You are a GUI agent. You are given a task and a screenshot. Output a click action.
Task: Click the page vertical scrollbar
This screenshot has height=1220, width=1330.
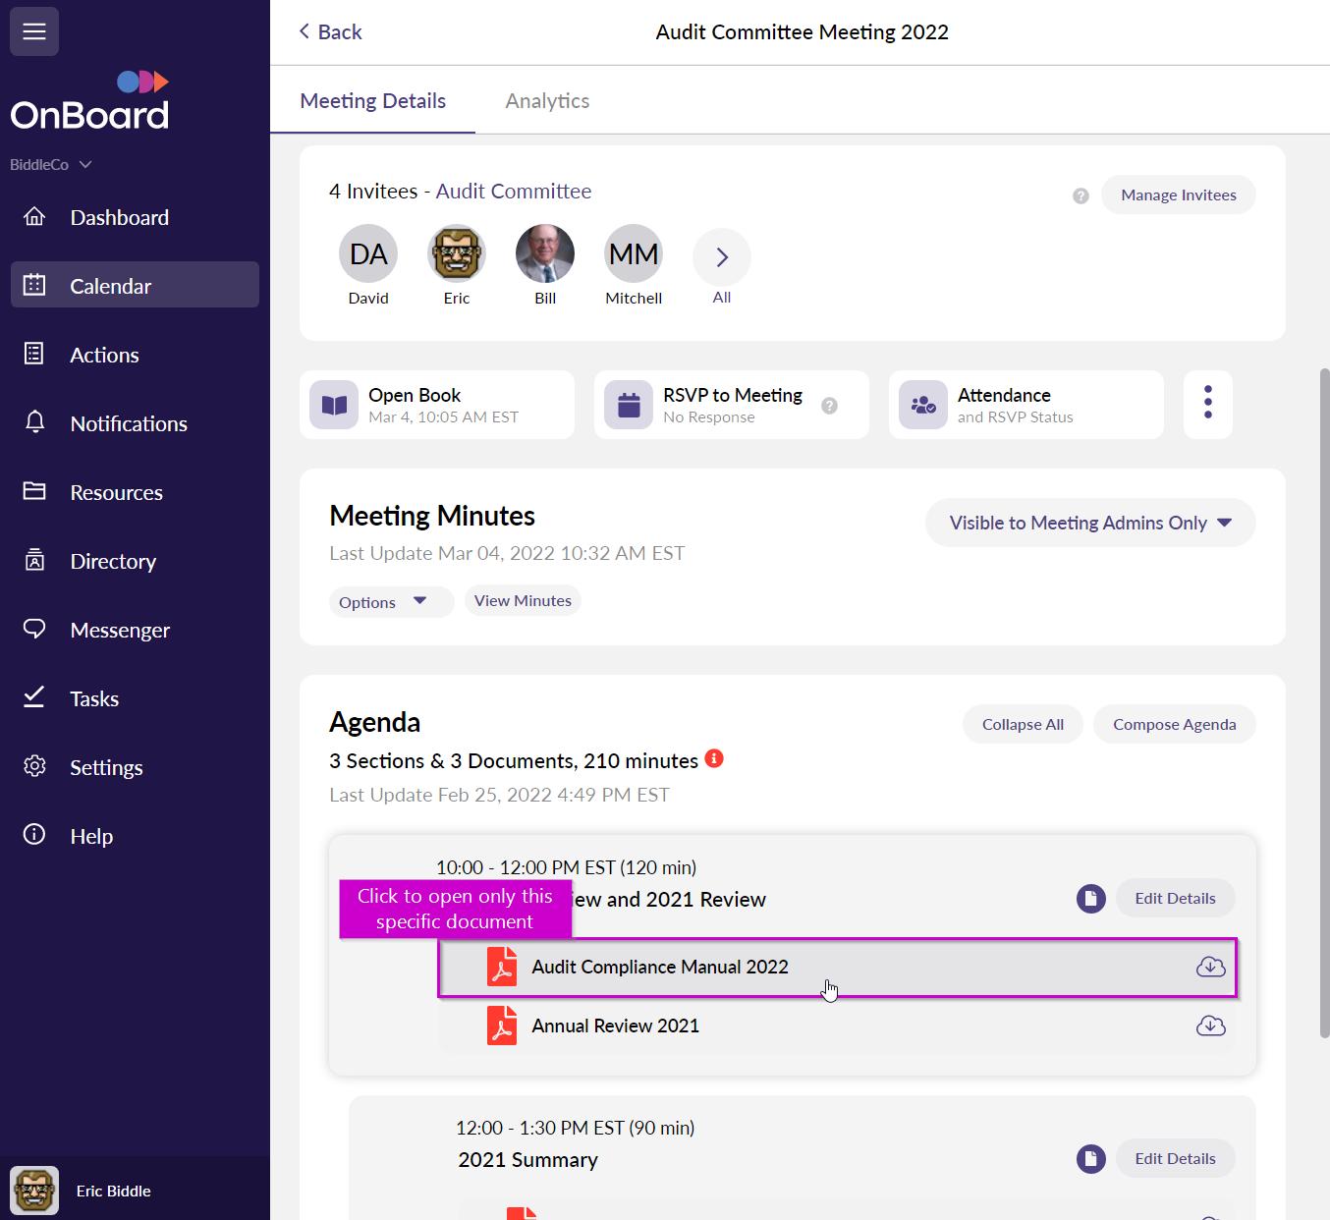tap(1324, 702)
